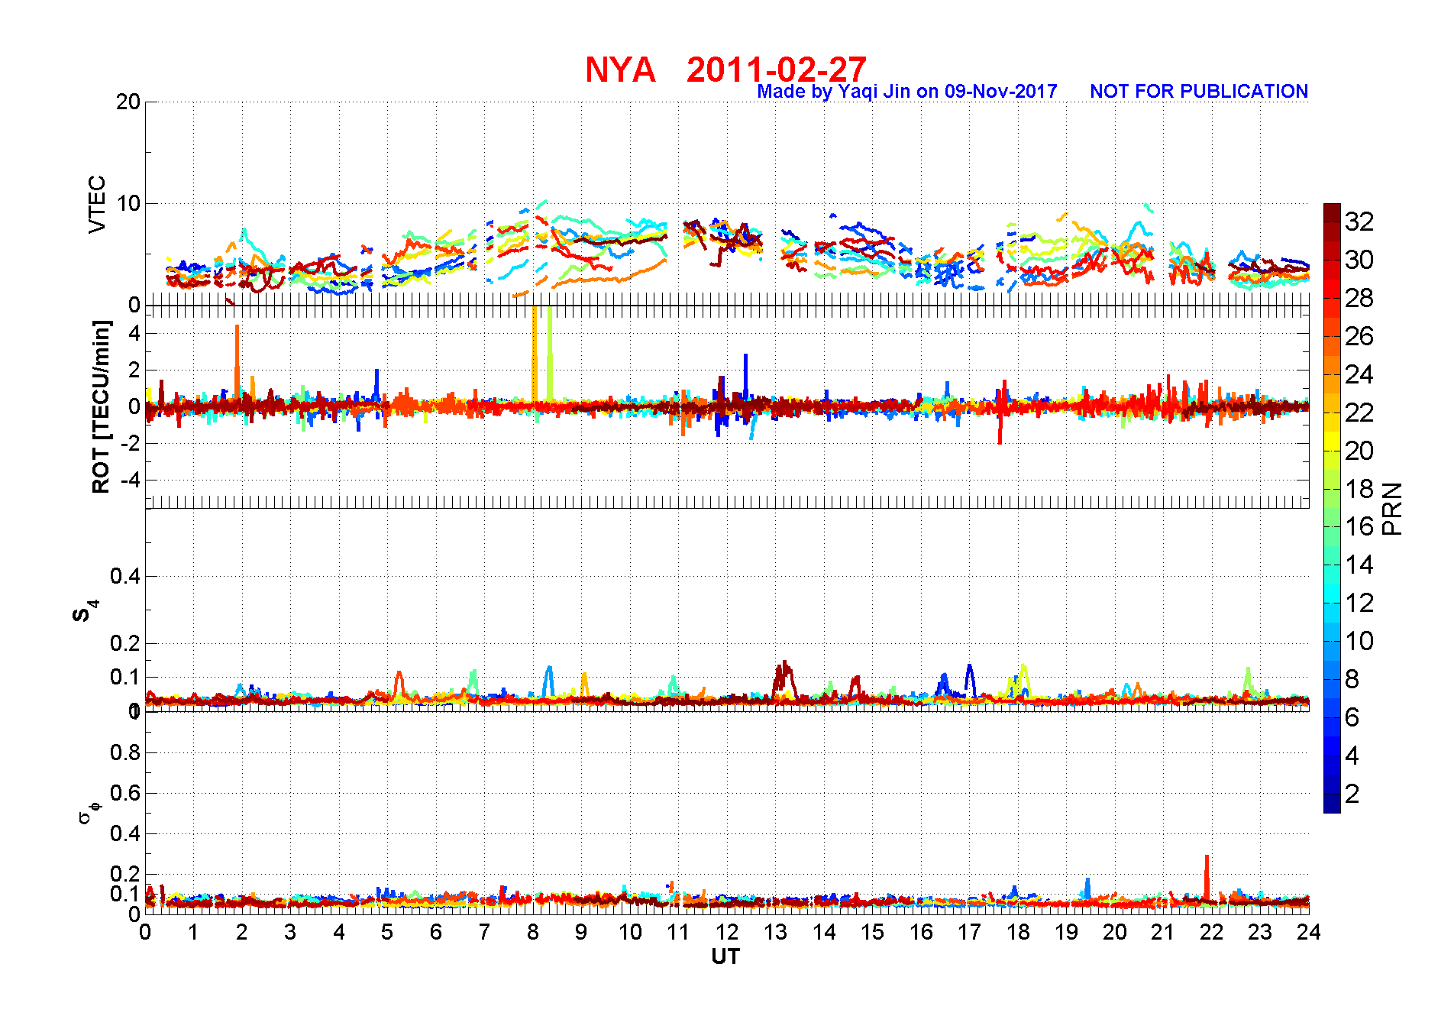The height and width of the screenshot is (1016, 1454).
Task: Click UT hour 17 on x-axis
Action: [x=969, y=932]
